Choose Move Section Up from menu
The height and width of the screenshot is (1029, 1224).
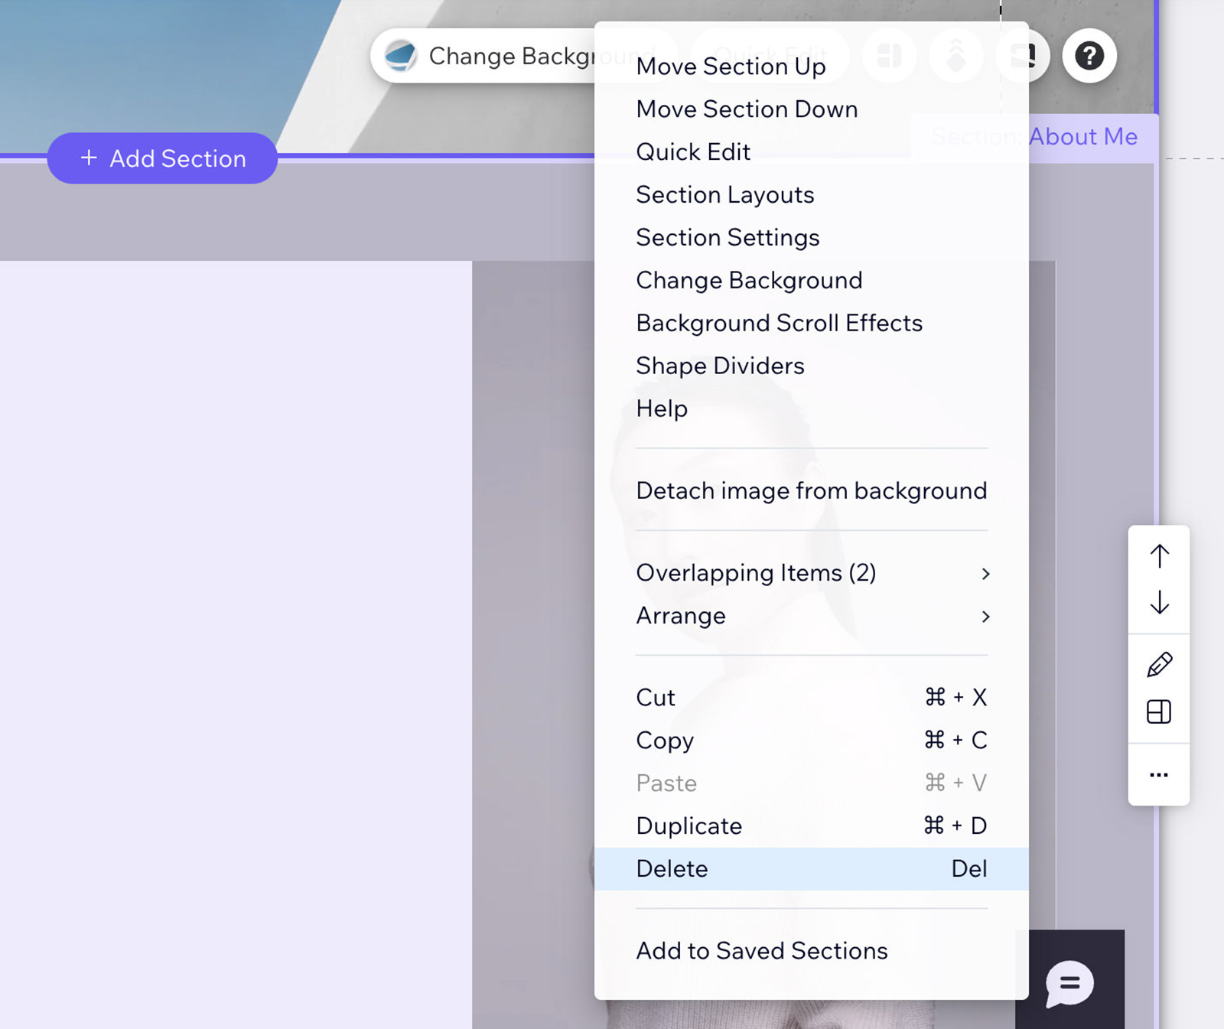point(812,67)
